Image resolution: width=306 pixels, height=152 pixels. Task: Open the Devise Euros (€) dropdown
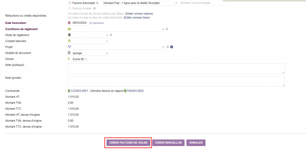coord(80,59)
